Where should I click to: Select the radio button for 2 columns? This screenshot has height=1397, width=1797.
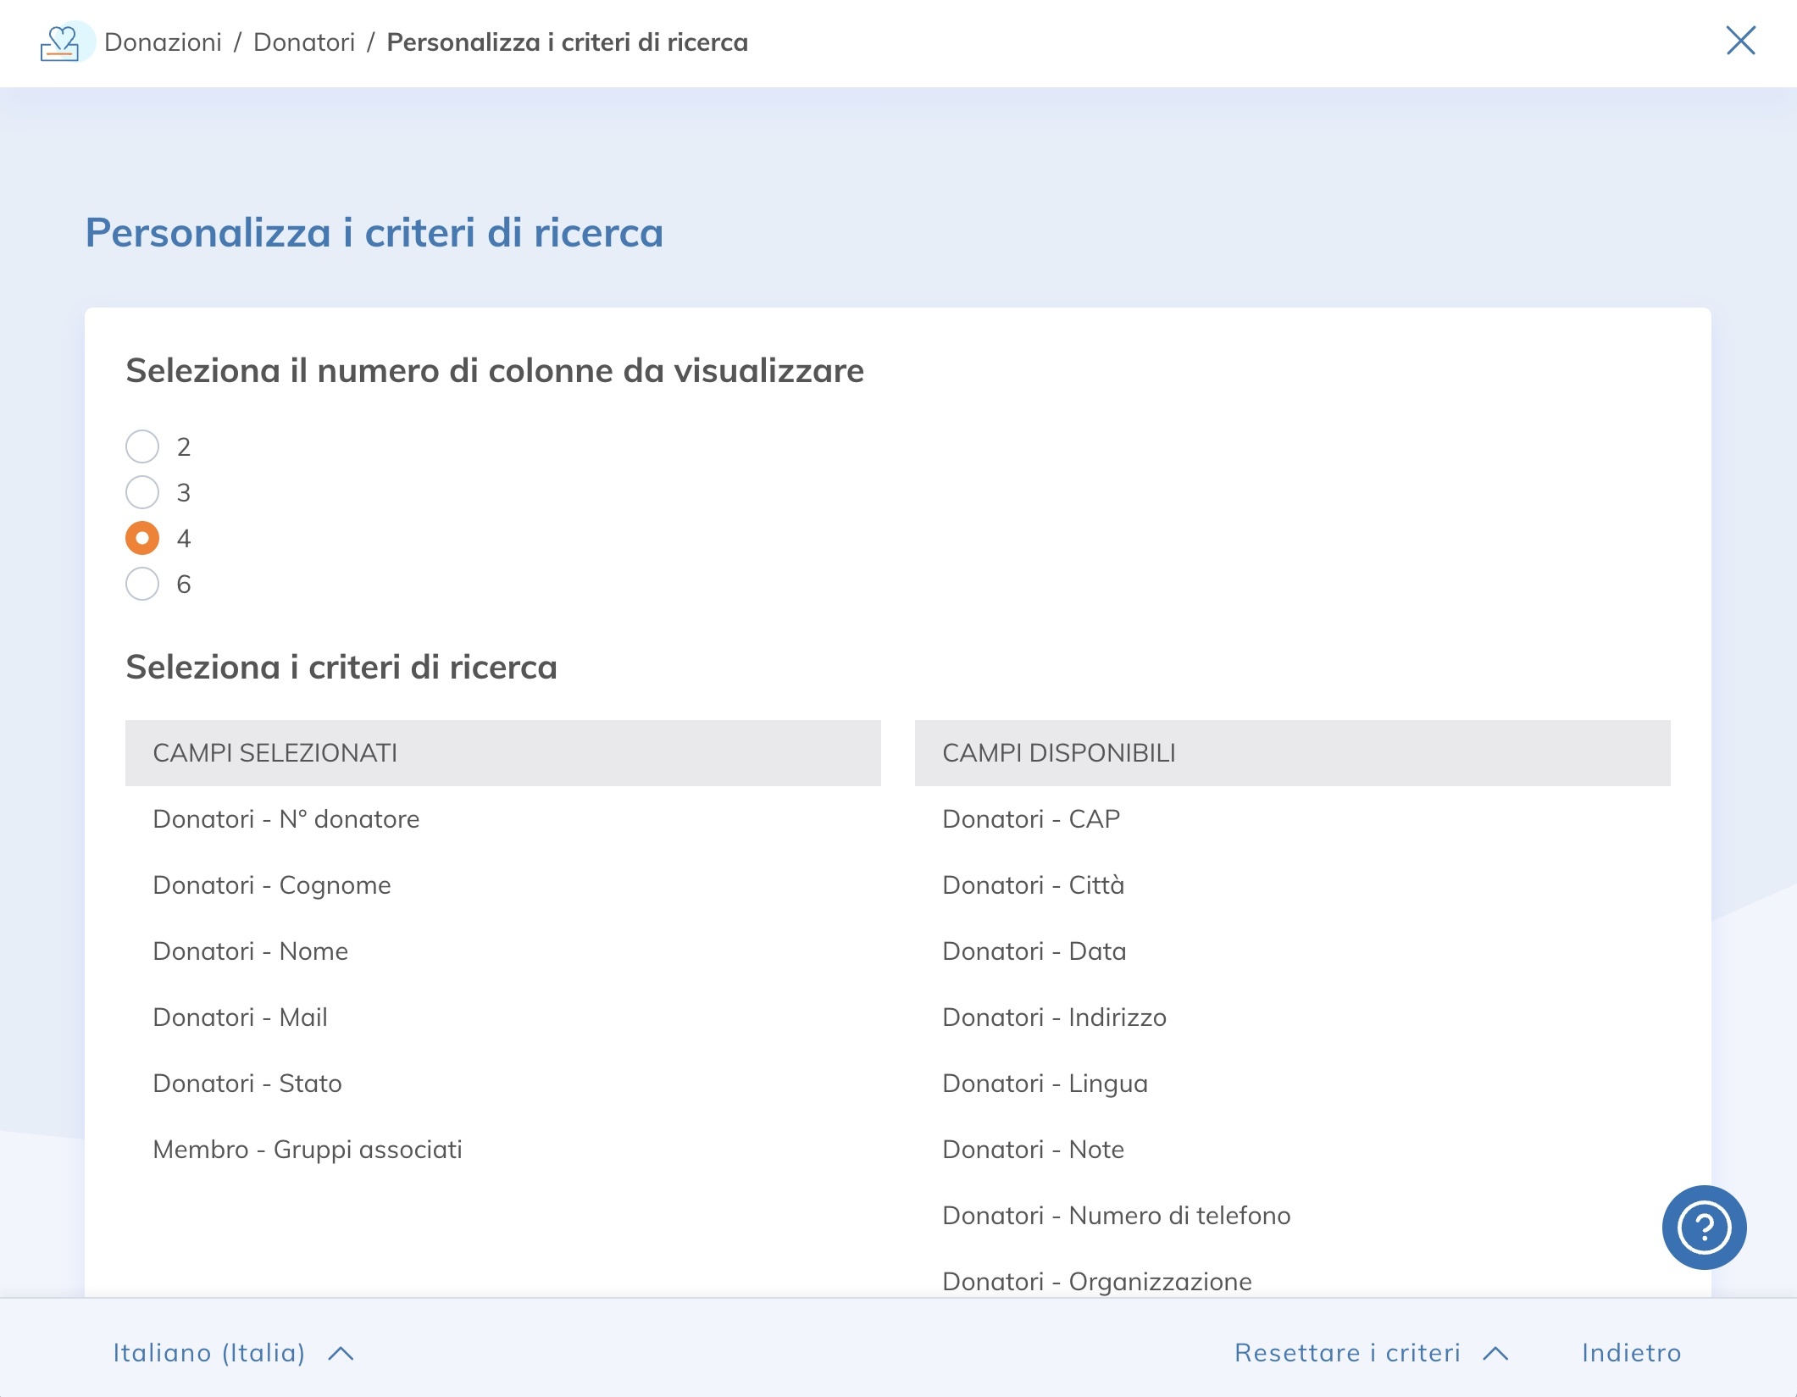[142, 446]
